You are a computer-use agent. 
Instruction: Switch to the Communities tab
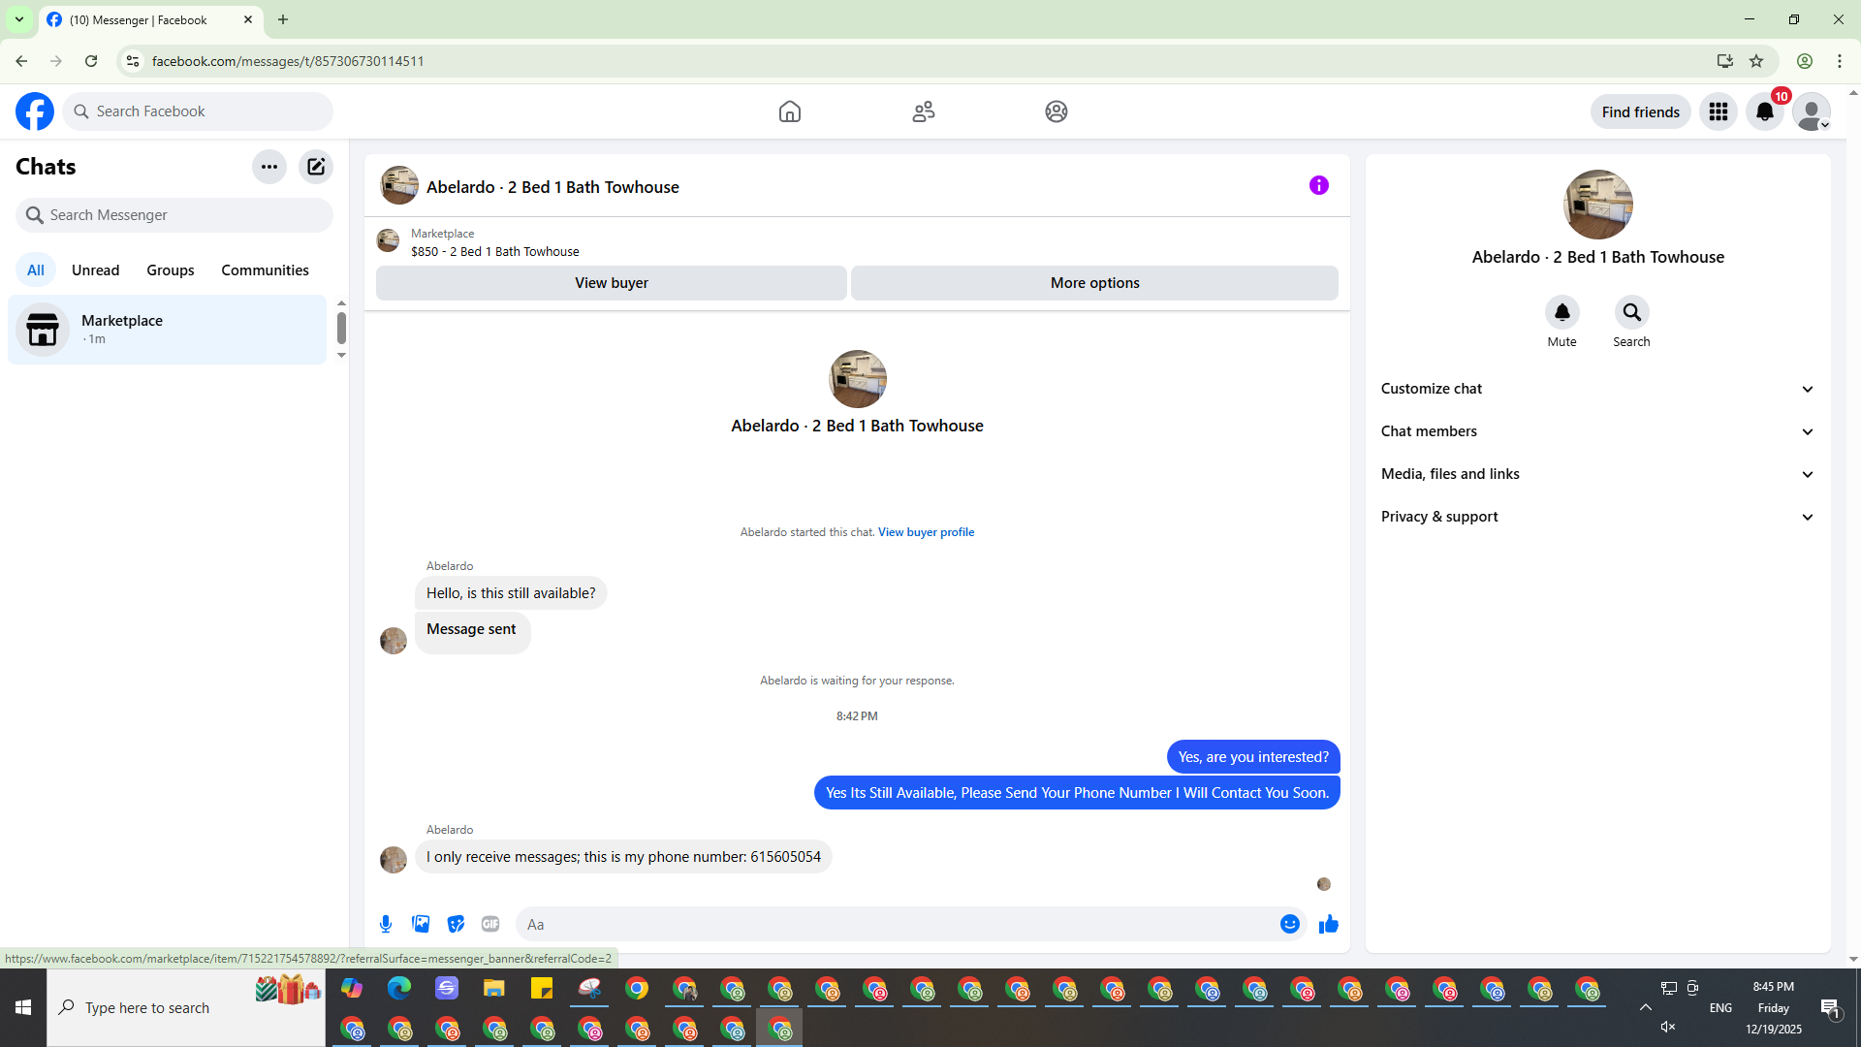265,270
